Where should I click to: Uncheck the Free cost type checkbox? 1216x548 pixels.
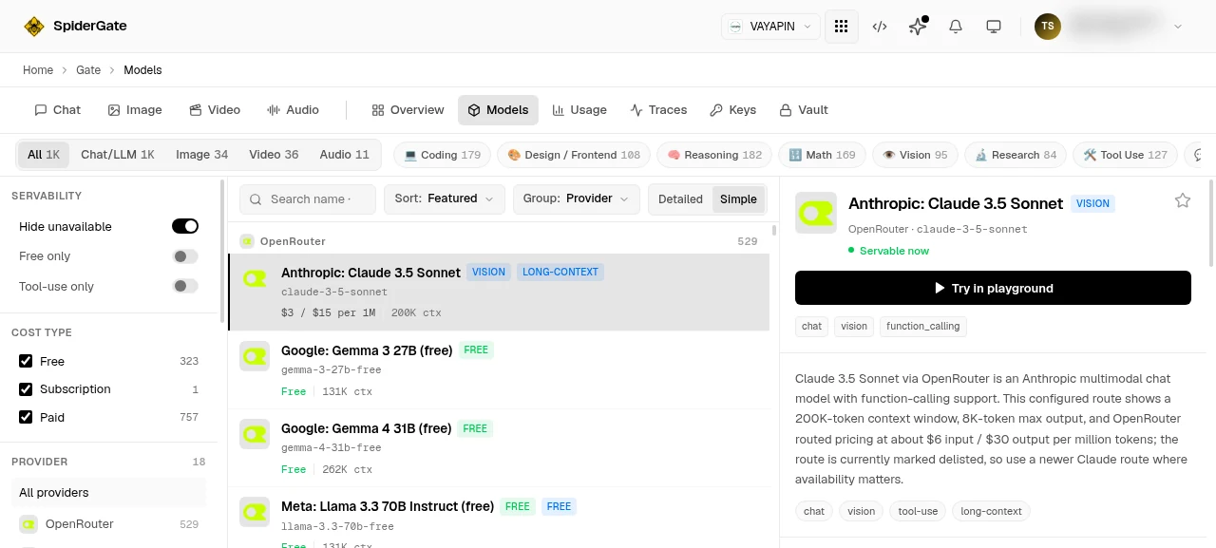pos(26,361)
